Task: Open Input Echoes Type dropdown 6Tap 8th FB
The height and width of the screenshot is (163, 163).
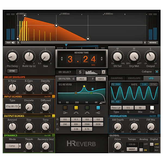Action: 13,106
